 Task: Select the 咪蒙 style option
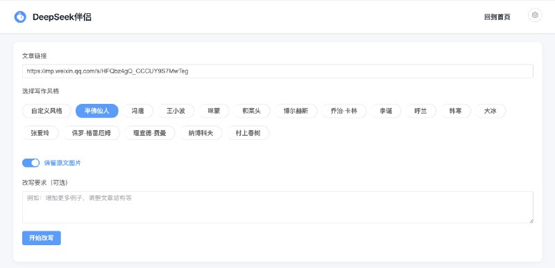click(214, 111)
